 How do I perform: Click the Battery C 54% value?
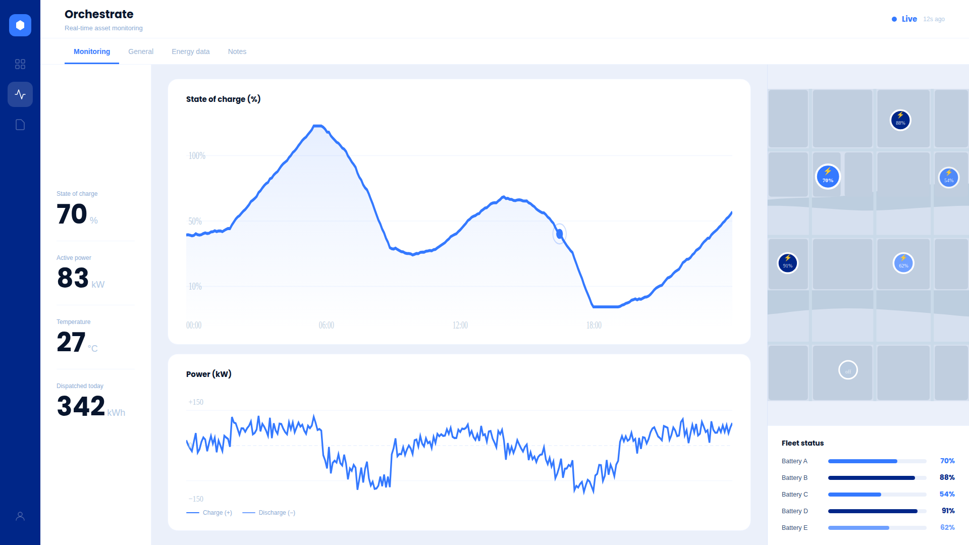coord(947,494)
